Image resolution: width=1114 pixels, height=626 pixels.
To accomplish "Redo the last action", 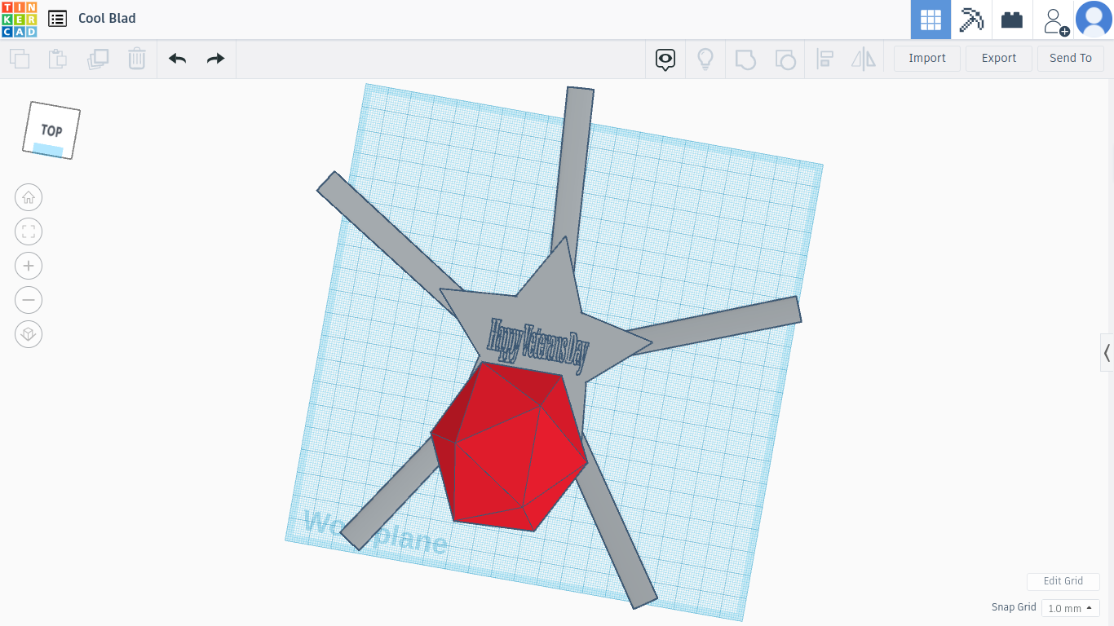I will (215, 59).
